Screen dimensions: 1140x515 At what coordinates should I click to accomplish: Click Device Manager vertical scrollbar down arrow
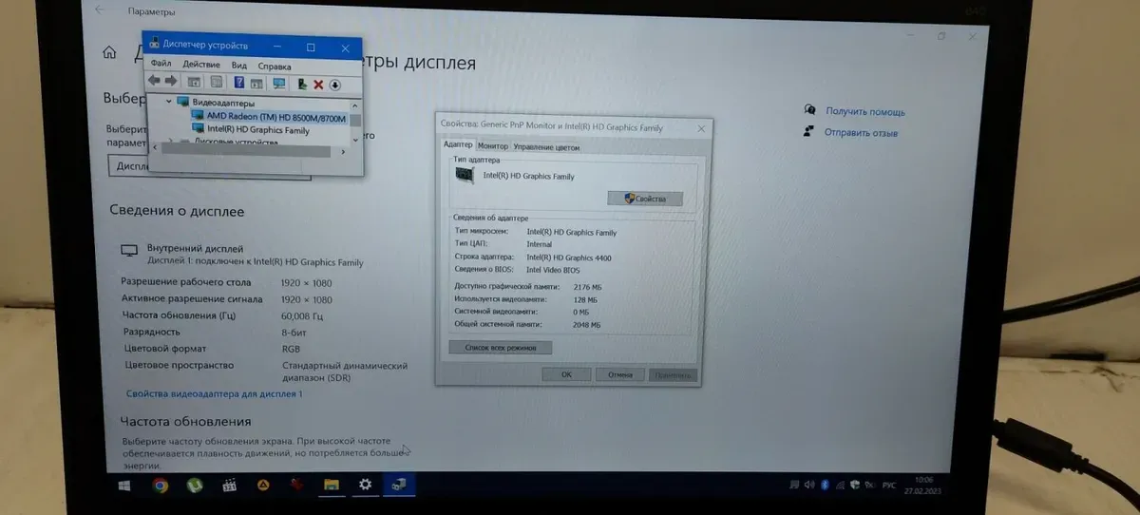click(356, 139)
